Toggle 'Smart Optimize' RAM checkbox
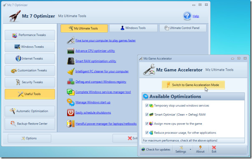The width and height of the screenshot is (252, 159). click(146, 114)
